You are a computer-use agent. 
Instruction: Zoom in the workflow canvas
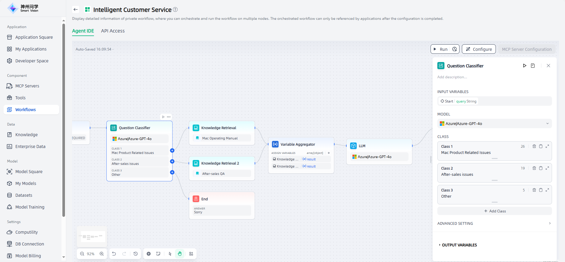coord(102,254)
